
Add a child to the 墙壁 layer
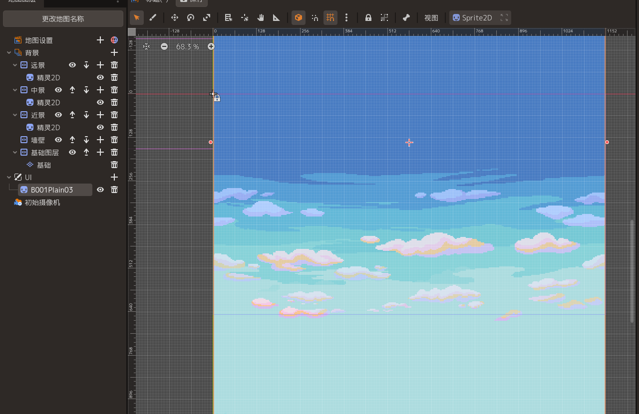[x=100, y=140]
